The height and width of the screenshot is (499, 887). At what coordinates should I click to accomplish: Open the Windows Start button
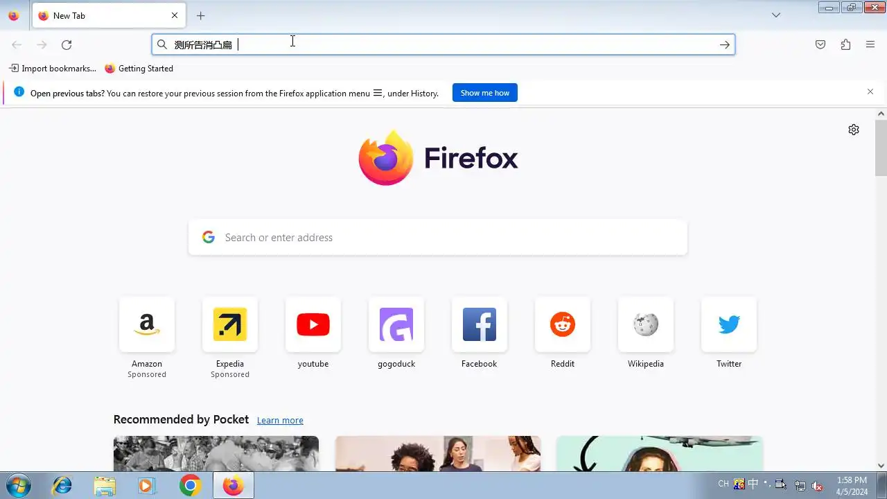(x=18, y=485)
